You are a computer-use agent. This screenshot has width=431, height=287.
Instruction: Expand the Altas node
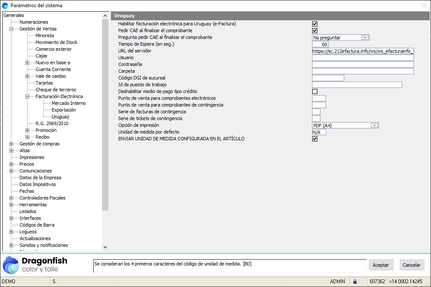11,150
